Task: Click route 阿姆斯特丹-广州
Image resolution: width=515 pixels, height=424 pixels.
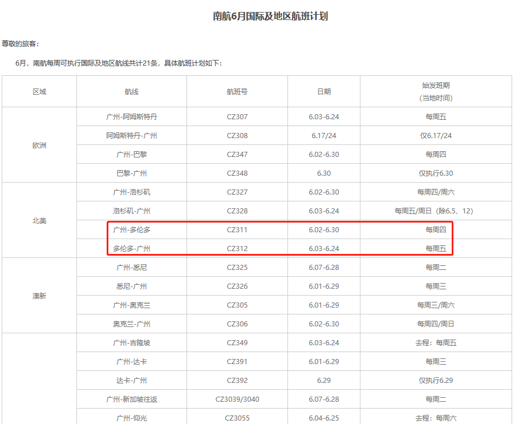Action: [x=132, y=135]
